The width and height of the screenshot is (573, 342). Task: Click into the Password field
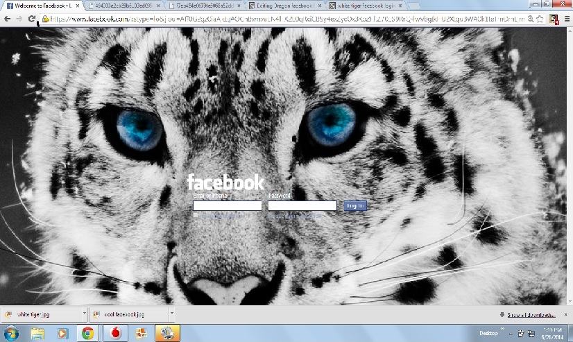pyautogui.click(x=302, y=206)
